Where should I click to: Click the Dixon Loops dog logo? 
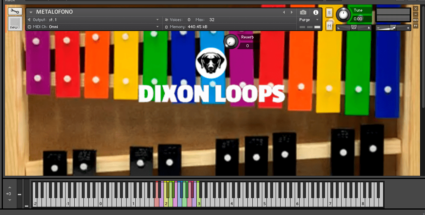[x=210, y=63]
